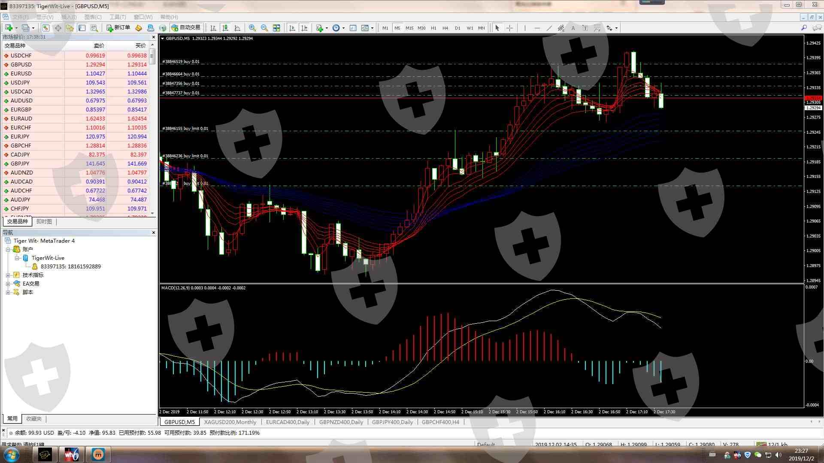Open the 图表(C) menu

(93, 17)
